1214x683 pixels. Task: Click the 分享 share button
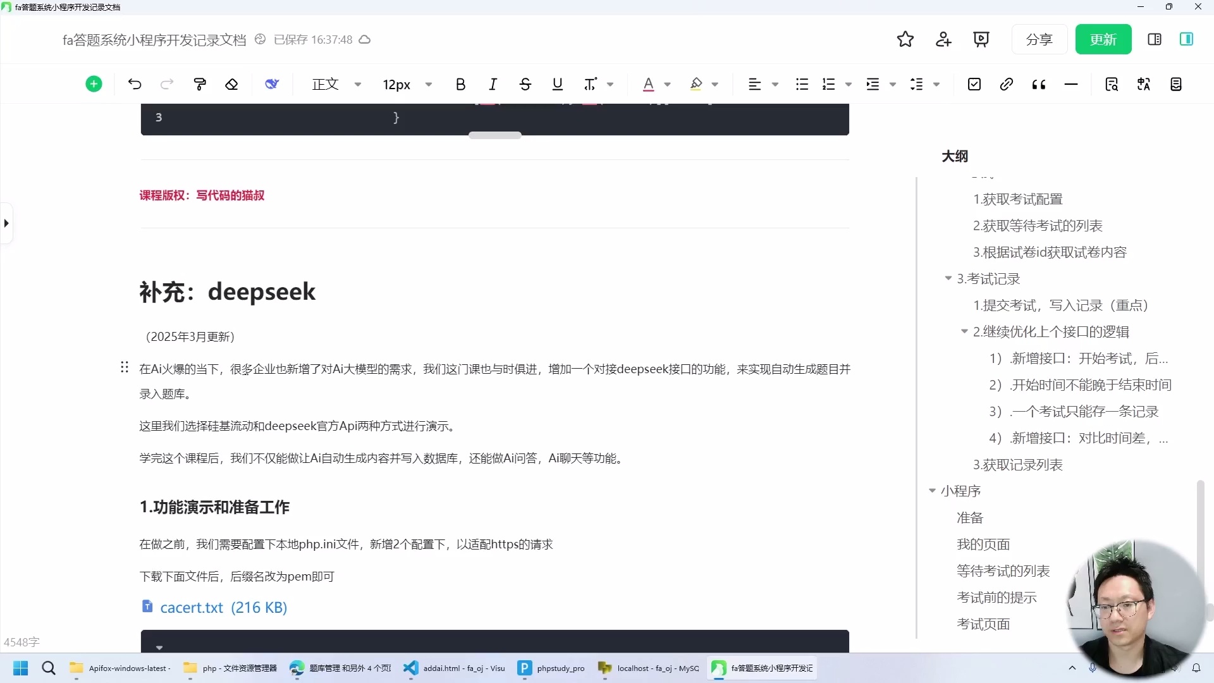pyautogui.click(x=1039, y=39)
